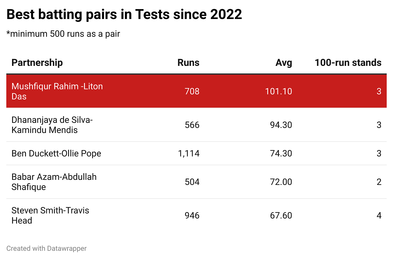Click the 100-run stands column header
The width and height of the screenshot is (393, 259).
tap(348, 63)
